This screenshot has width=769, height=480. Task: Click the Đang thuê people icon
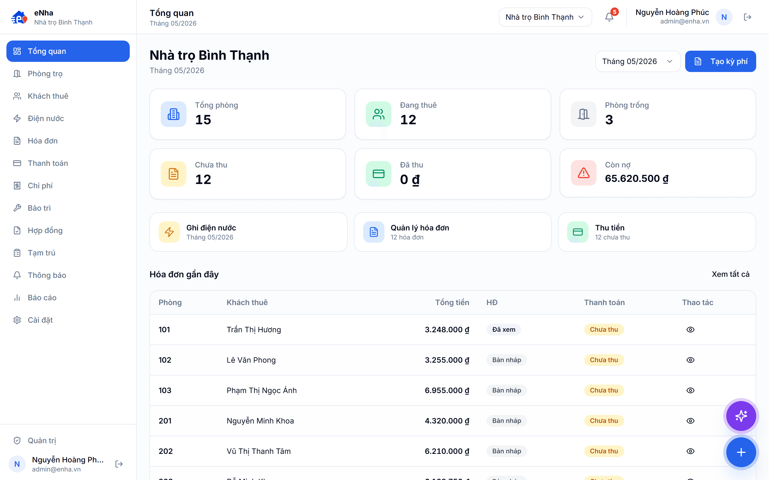pos(378,114)
